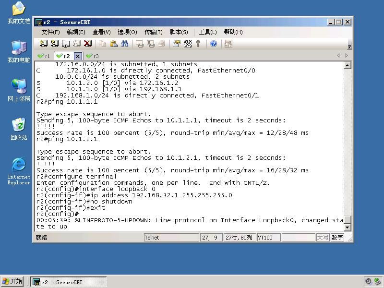This screenshot has width=384, height=288.
Task: Open Session Options properties icon
Action: coord(176,44)
